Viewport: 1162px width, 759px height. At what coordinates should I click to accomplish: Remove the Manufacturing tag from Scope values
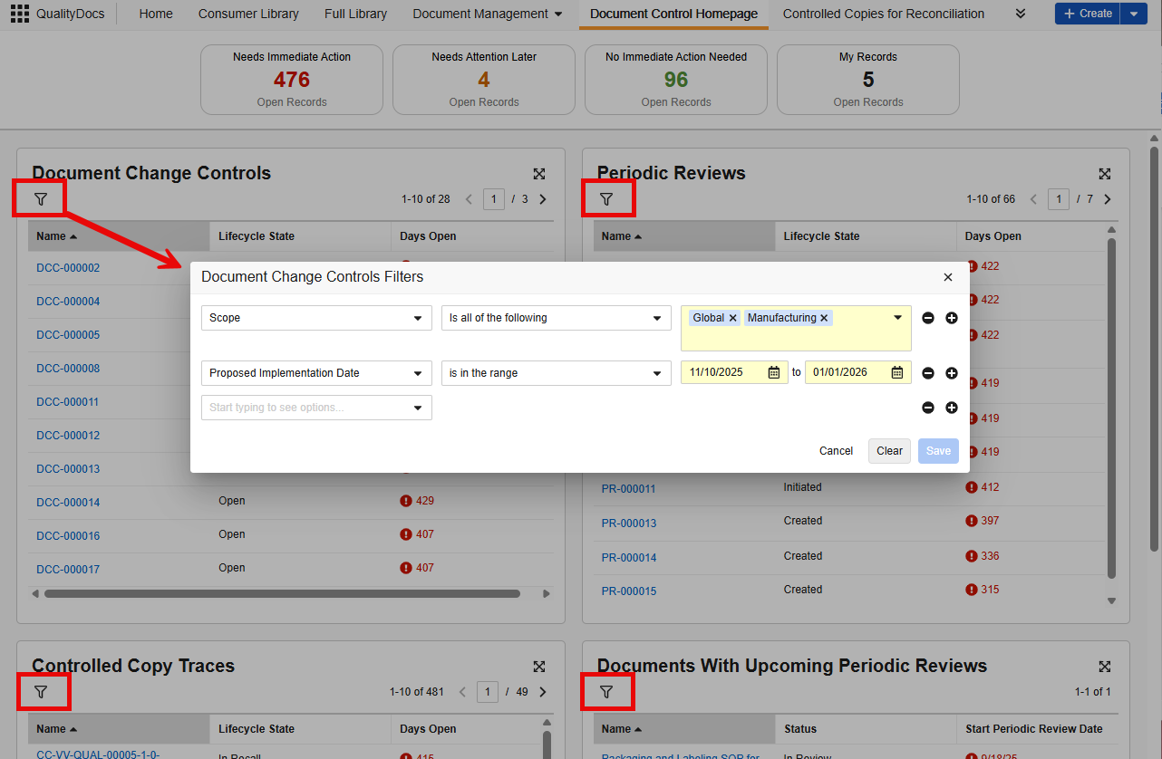(824, 318)
